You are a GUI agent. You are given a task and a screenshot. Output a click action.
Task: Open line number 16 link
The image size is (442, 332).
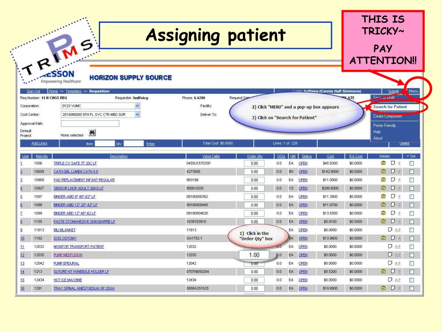(x=22, y=288)
